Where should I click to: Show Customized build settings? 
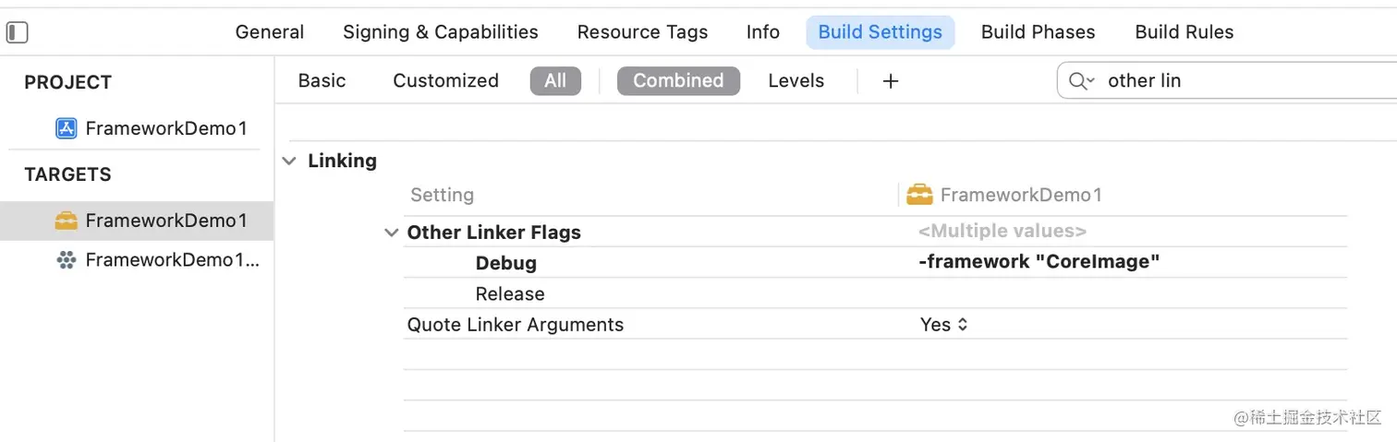pos(445,81)
